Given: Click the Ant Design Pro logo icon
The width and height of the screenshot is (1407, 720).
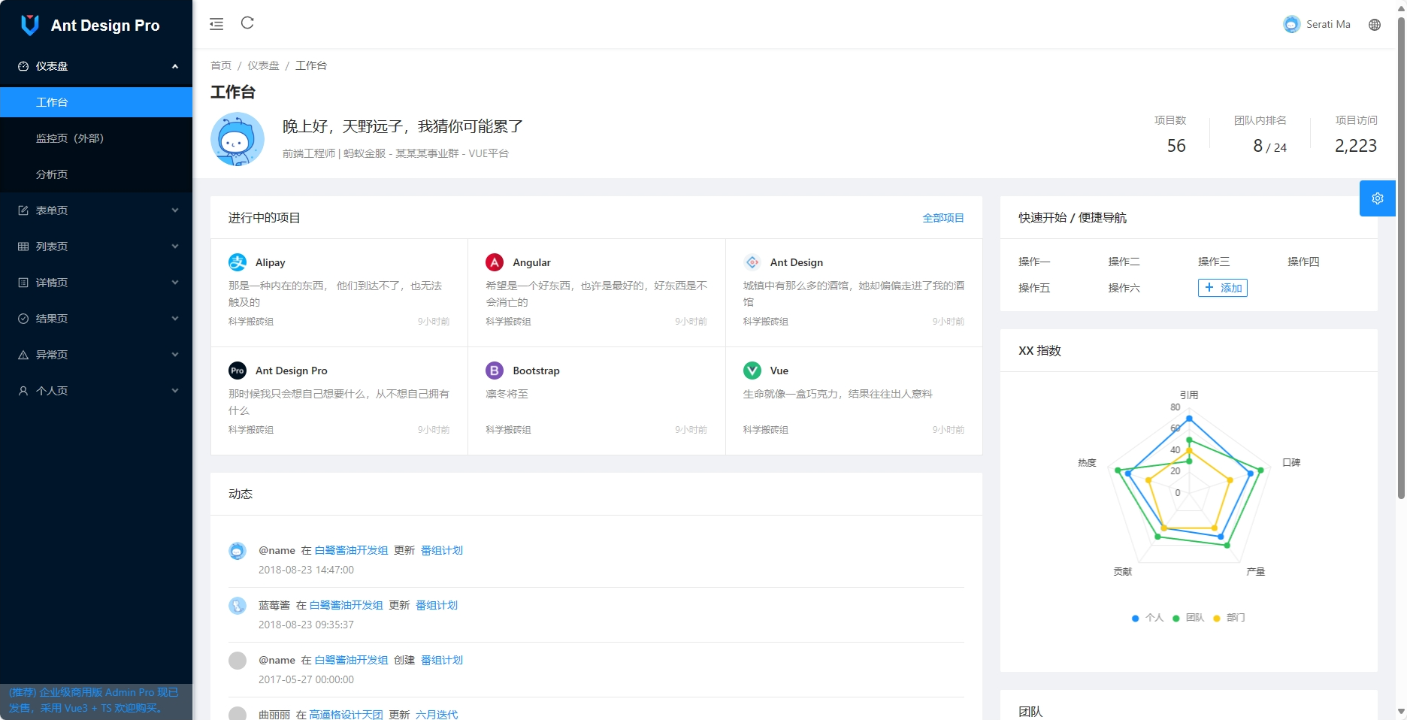Looking at the screenshot, I should [x=29, y=25].
